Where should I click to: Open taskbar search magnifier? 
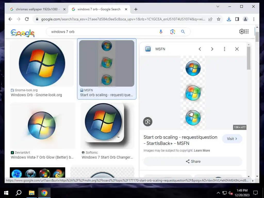click(19, 193)
